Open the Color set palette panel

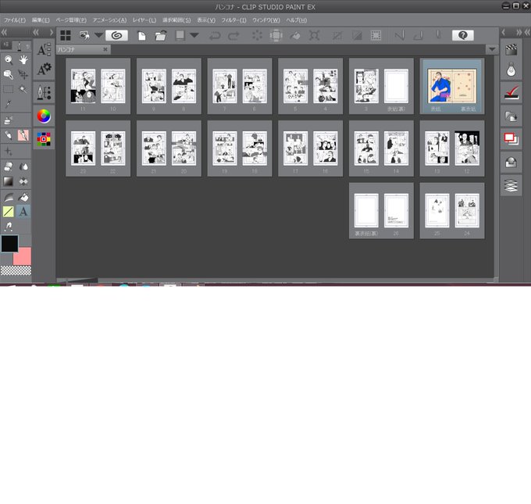pos(44,139)
